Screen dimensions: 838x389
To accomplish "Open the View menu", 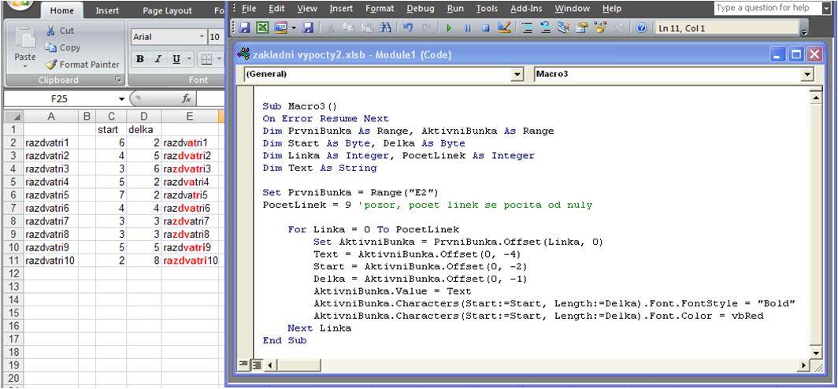I will point(307,9).
